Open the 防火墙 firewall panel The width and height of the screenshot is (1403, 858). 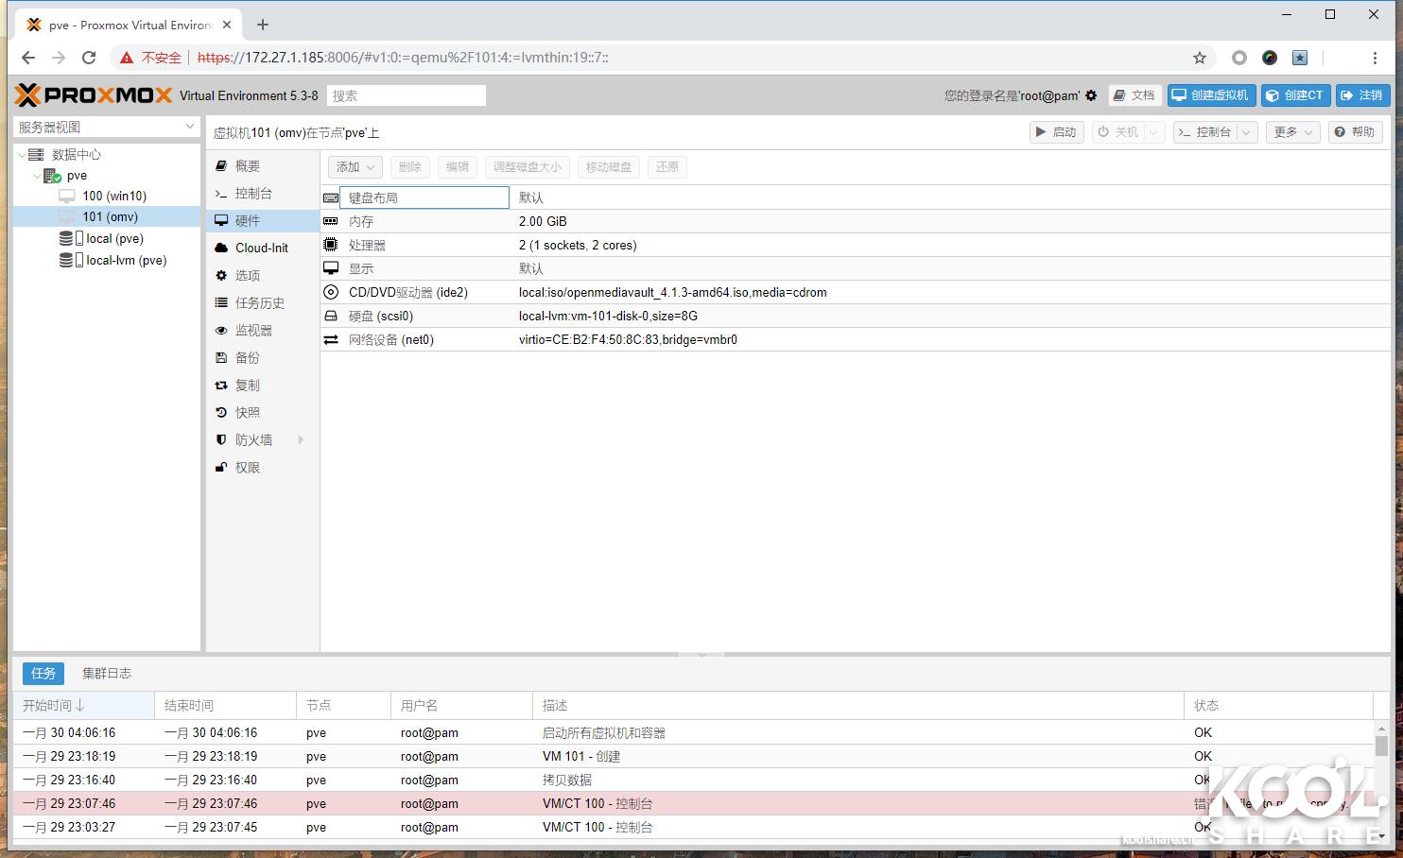pyautogui.click(x=253, y=439)
